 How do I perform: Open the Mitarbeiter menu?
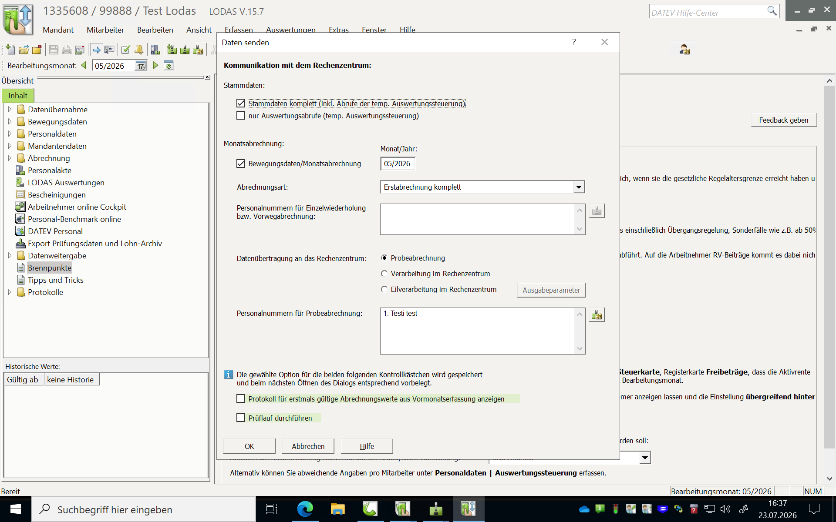pyautogui.click(x=105, y=30)
